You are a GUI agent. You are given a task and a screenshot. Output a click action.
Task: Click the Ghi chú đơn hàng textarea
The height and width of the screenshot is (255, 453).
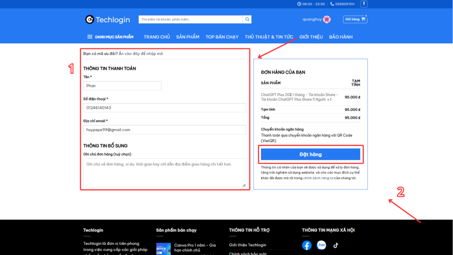(165, 172)
